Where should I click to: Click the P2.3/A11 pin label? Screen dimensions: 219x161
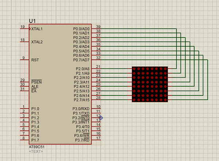tap(81, 82)
